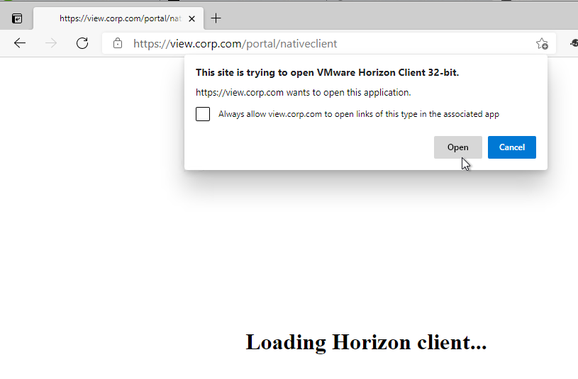Reload the page with the Refresh icon
Image resolution: width=578 pixels, height=379 pixels.
tap(82, 43)
